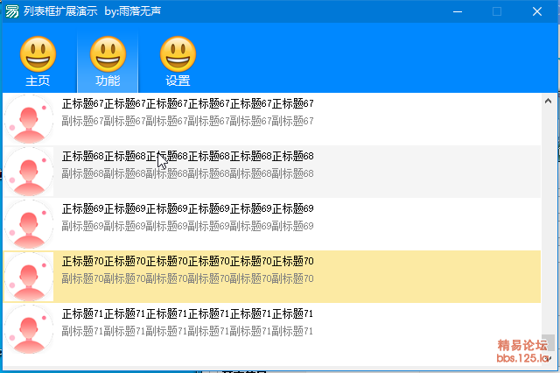Viewport: 560px width, 373px height.
Task: Select the avatar of item 正标题71
Action: coord(29,329)
